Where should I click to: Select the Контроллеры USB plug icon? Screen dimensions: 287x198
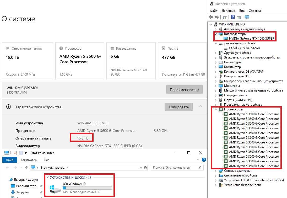coord(221,76)
